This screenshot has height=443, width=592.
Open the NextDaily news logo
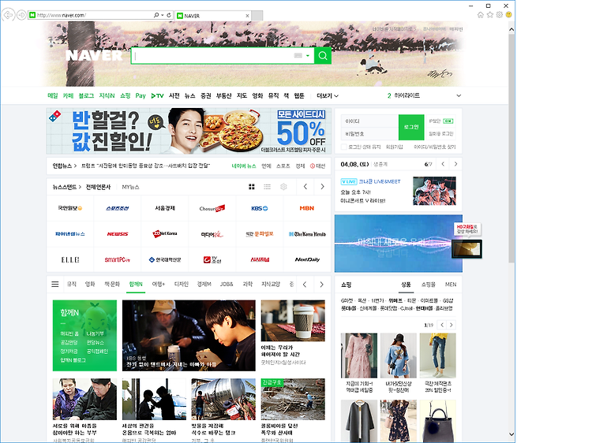307,260
